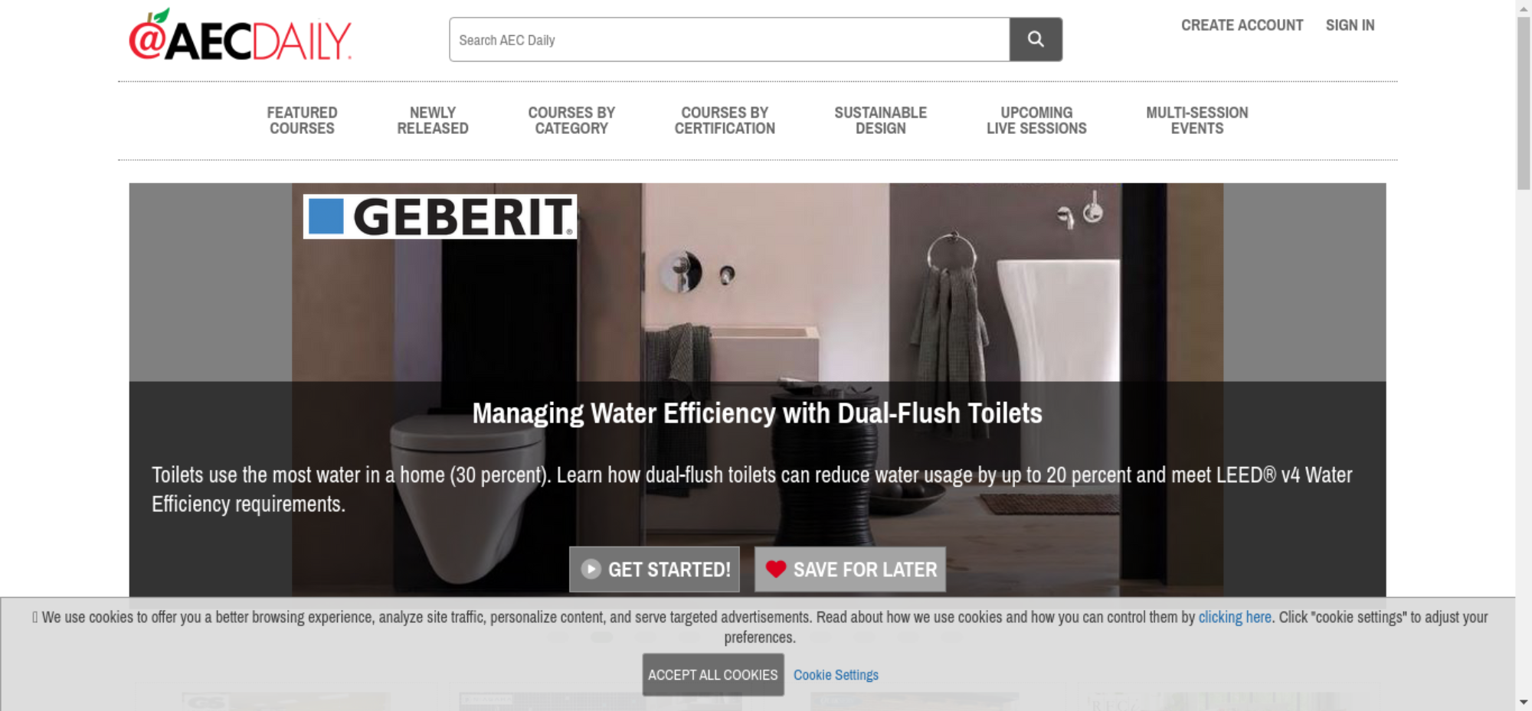
Task: Expand Sustainable Design menu
Action: (881, 121)
